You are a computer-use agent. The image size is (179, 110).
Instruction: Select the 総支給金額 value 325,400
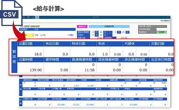tap(61, 105)
